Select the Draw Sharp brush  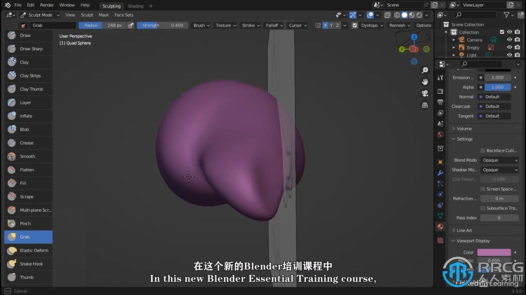point(28,49)
